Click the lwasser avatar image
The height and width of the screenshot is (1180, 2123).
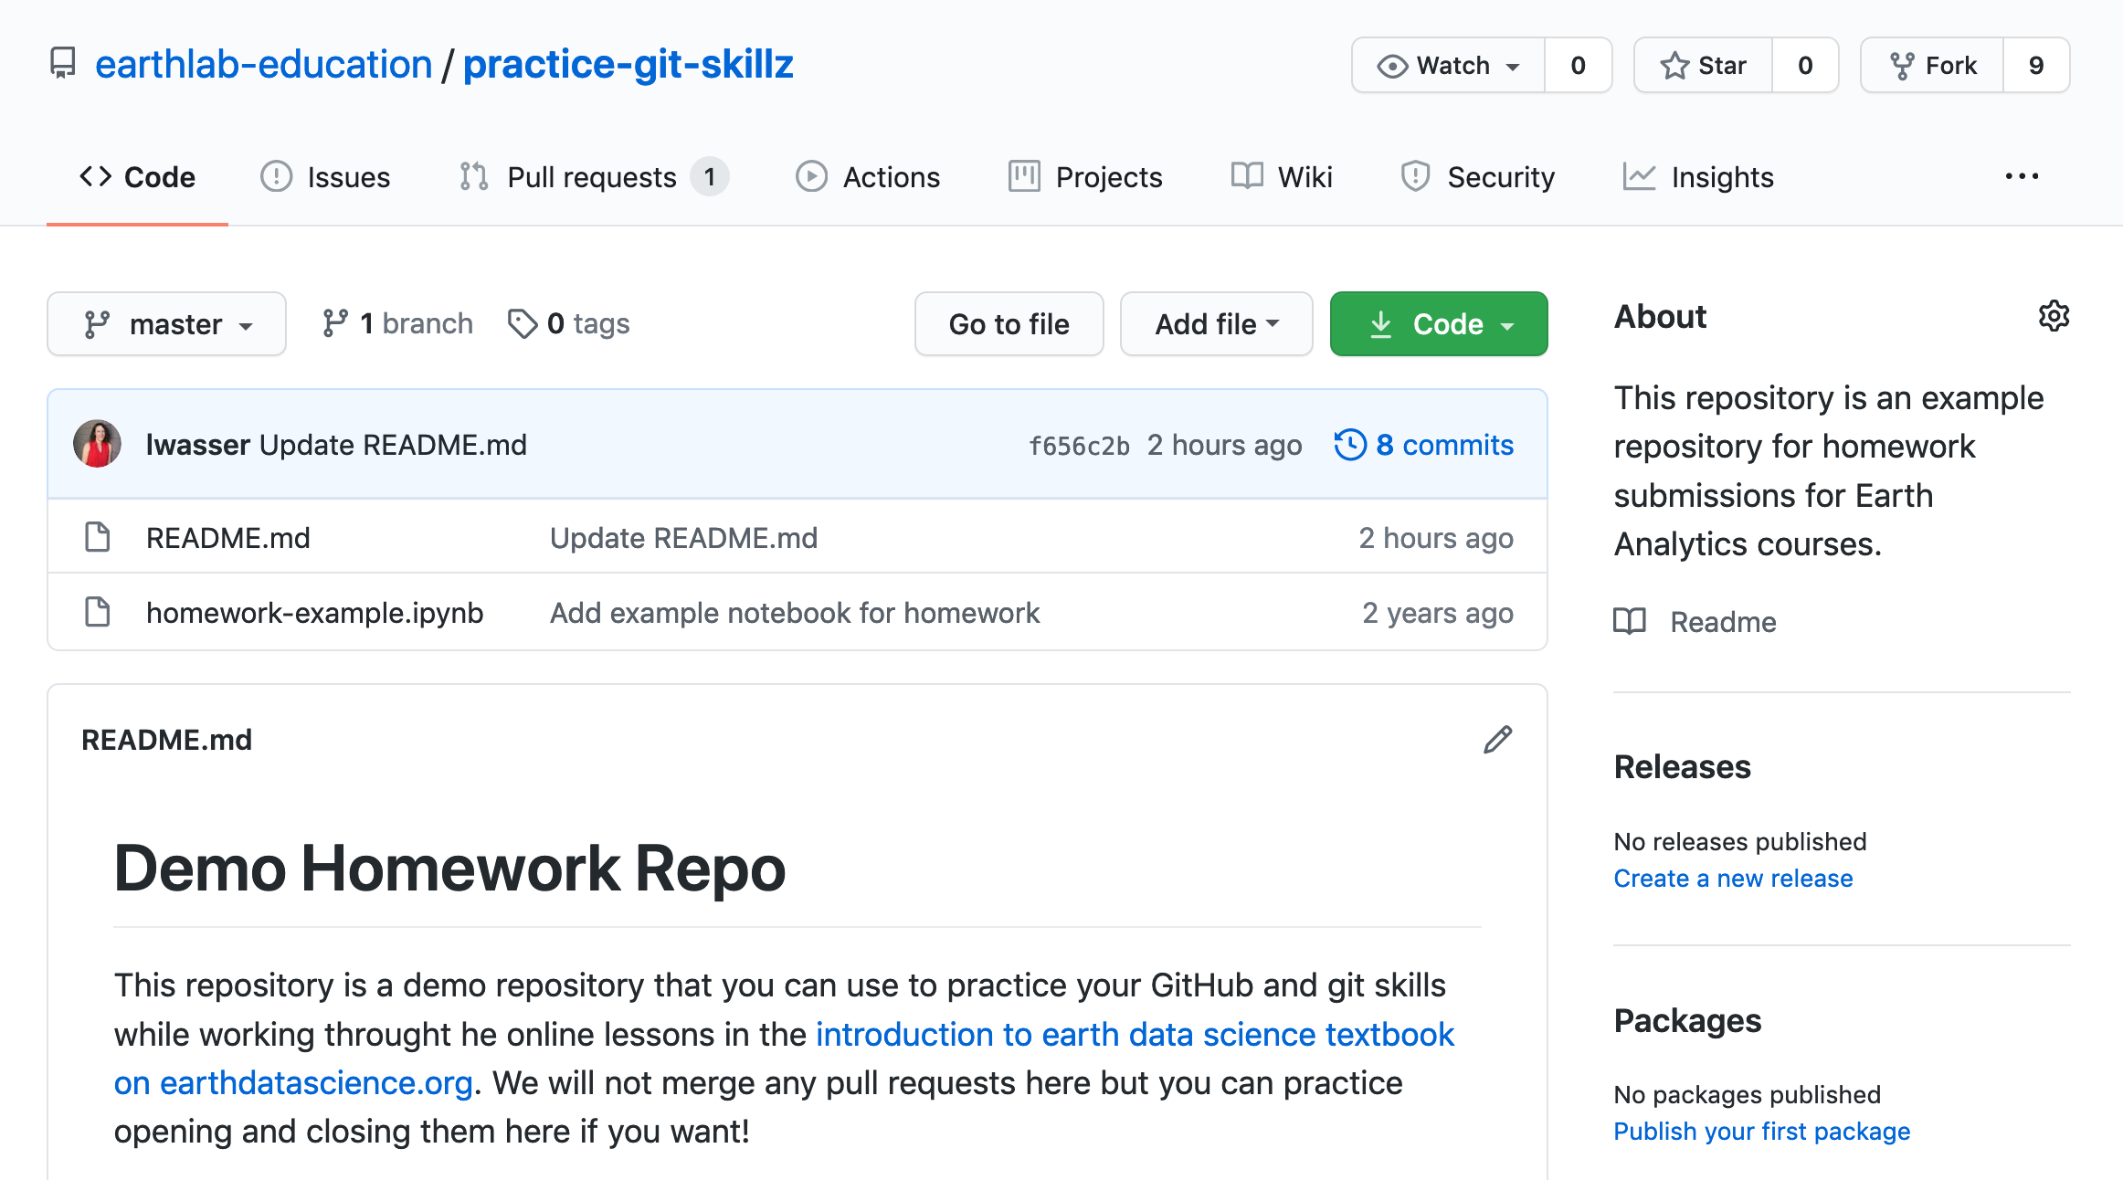click(98, 444)
